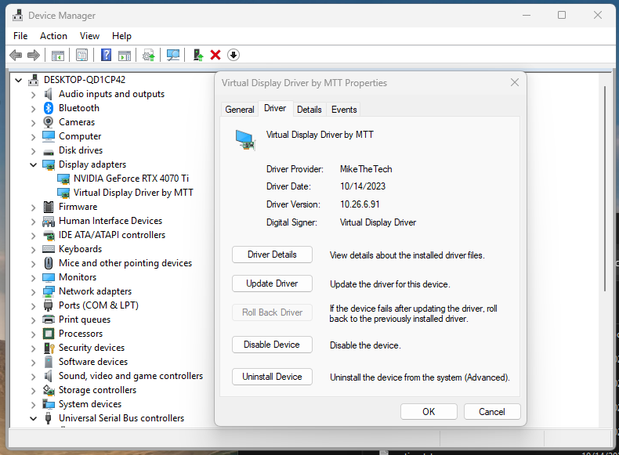Select Virtual Display Driver by MTT tree item

point(133,193)
